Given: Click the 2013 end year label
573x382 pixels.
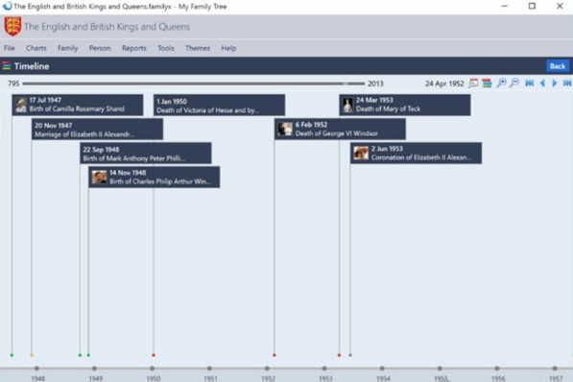Looking at the screenshot, I should [375, 84].
